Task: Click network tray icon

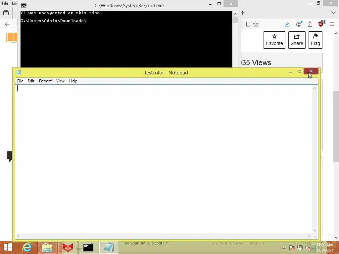Action: (300, 248)
